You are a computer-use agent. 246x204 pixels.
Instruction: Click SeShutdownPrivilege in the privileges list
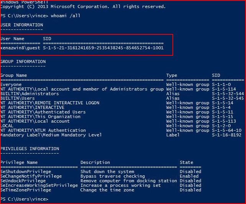26,172
